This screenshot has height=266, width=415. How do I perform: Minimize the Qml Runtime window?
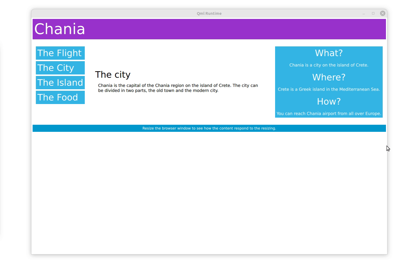click(363, 13)
